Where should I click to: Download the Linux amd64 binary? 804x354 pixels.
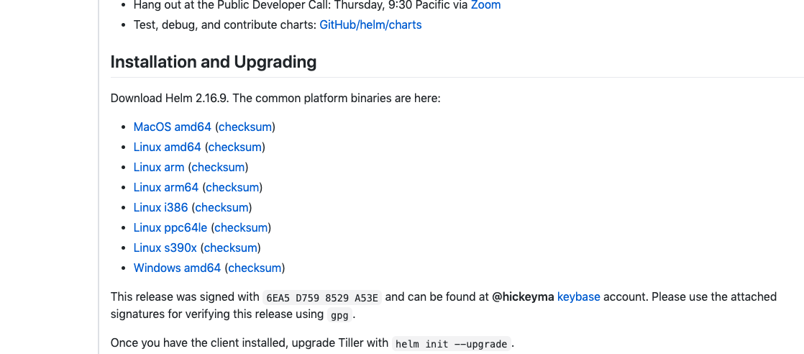pos(167,147)
